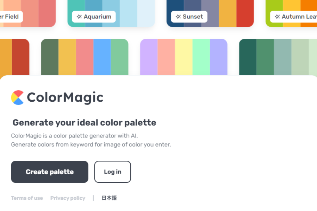This screenshot has height=211, width=317.
Task: Open the Sunset palette from its label
Action: pyautogui.click(x=193, y=17)
